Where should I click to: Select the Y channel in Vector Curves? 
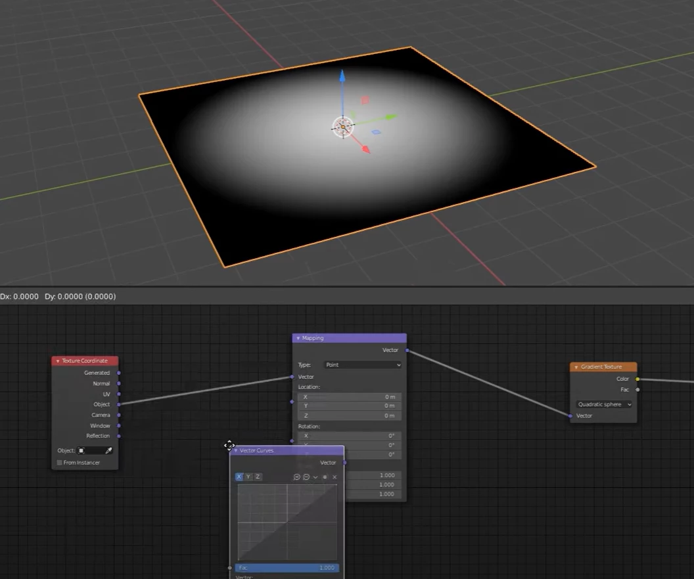pyautogui.click(x=248, y=477)
